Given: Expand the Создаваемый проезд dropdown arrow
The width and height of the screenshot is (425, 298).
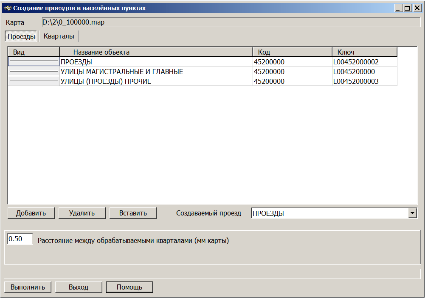Looking at the screenshot, I should coord(413,213).
